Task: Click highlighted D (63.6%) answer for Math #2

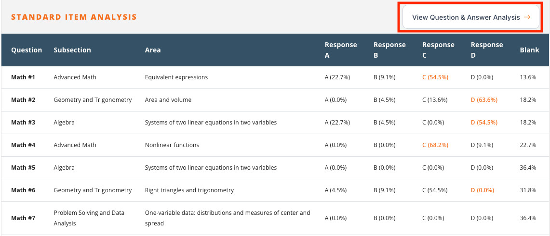Action: point(484,100)
